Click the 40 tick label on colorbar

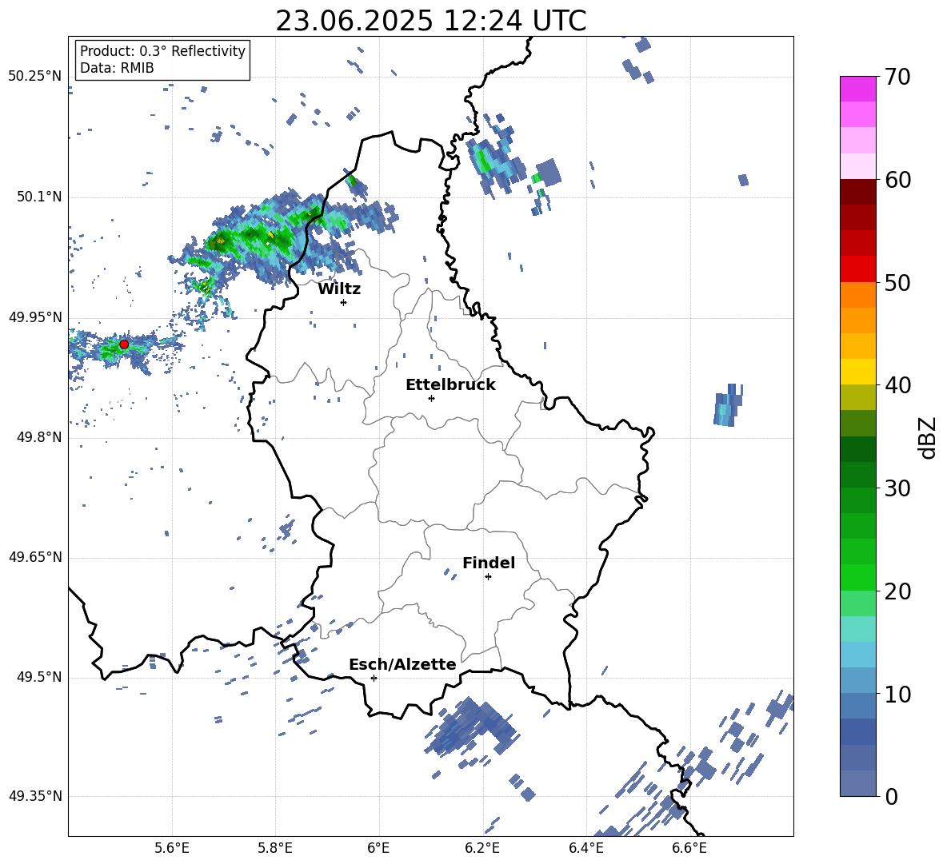click(x=897, y=385)
